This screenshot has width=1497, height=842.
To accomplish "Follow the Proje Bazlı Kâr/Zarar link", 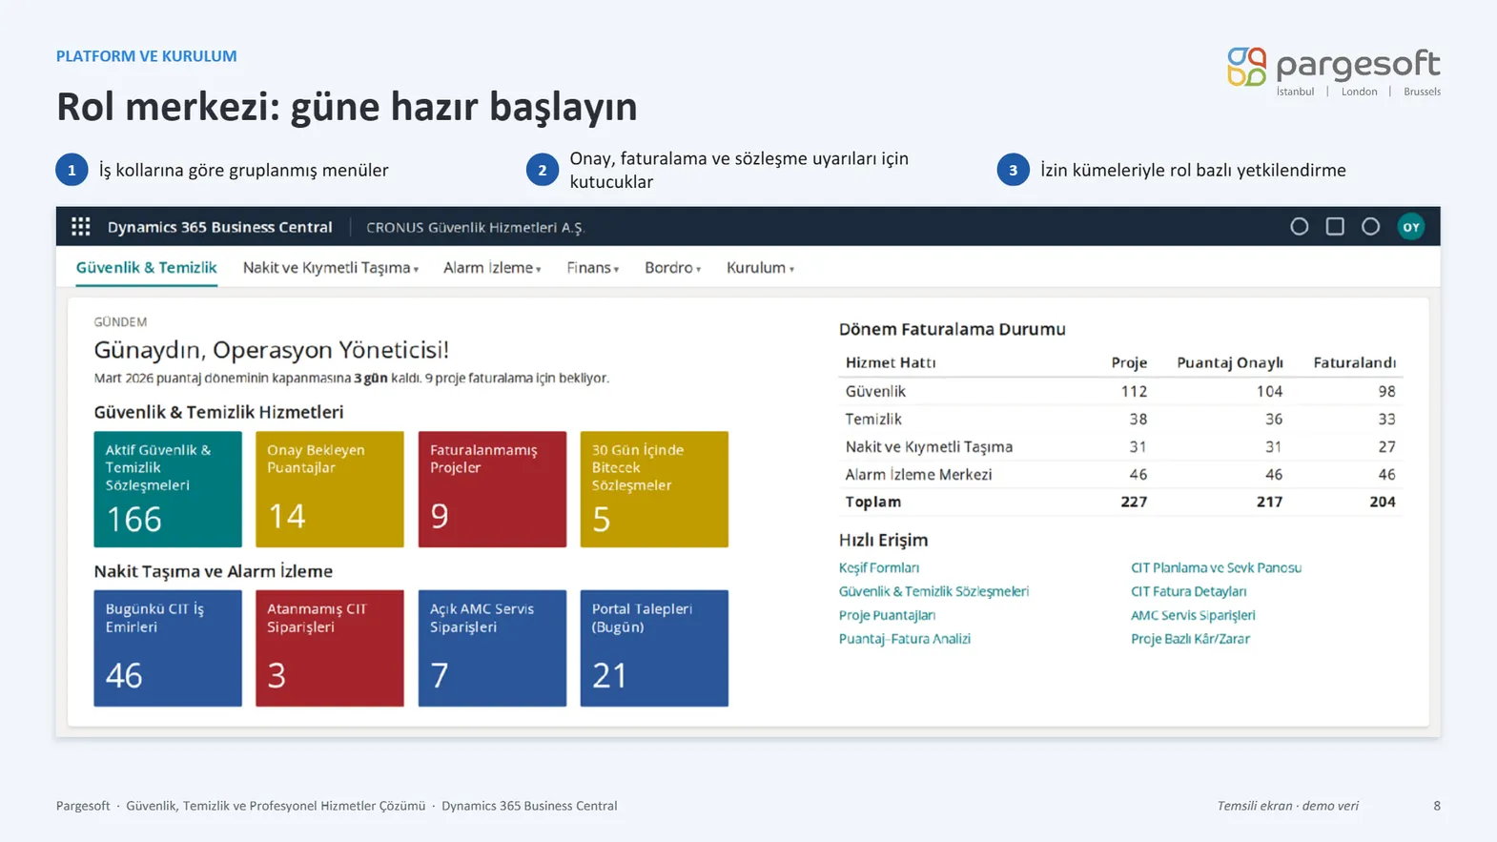I will click(1190, 639).
